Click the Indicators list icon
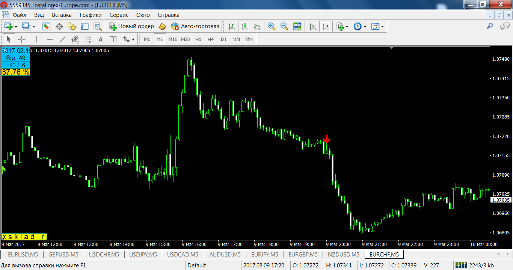This screenshot has width=513, height=270. tap(340, 26)
